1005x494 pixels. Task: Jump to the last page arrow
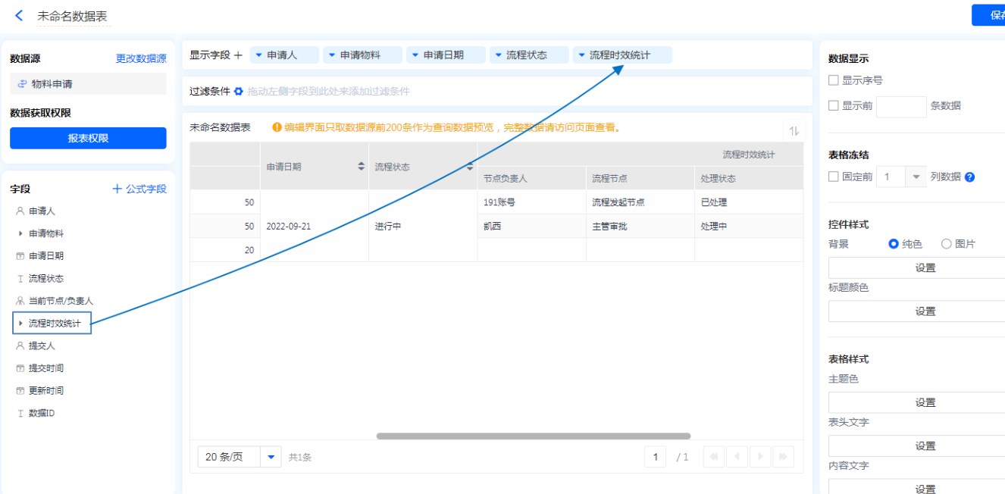784,457
